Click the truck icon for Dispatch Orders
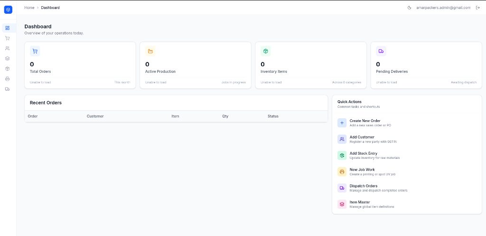Screen dimensions: 486x236 pos(342,188)
